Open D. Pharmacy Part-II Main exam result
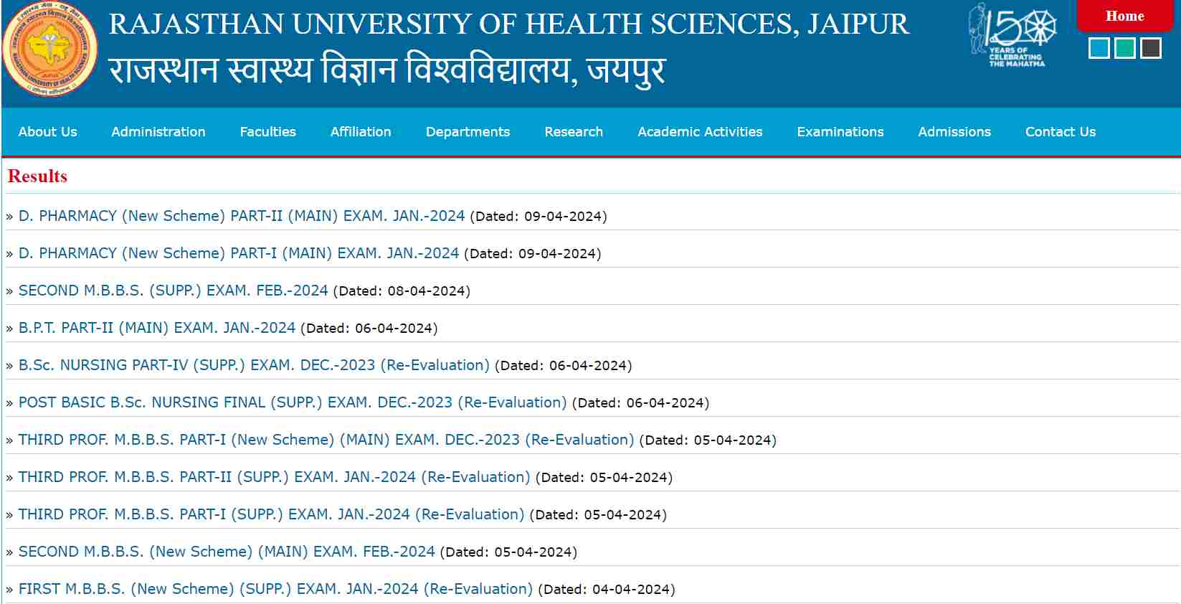 (242, 216)
